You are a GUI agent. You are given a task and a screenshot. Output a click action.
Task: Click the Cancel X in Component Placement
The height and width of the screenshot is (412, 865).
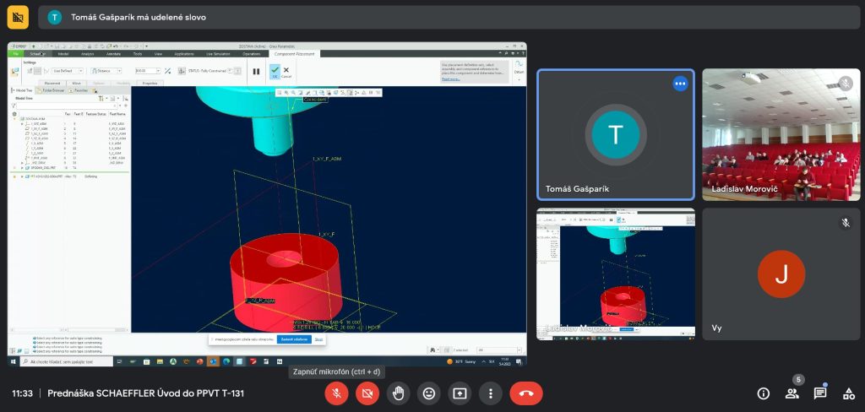point(286,72)
